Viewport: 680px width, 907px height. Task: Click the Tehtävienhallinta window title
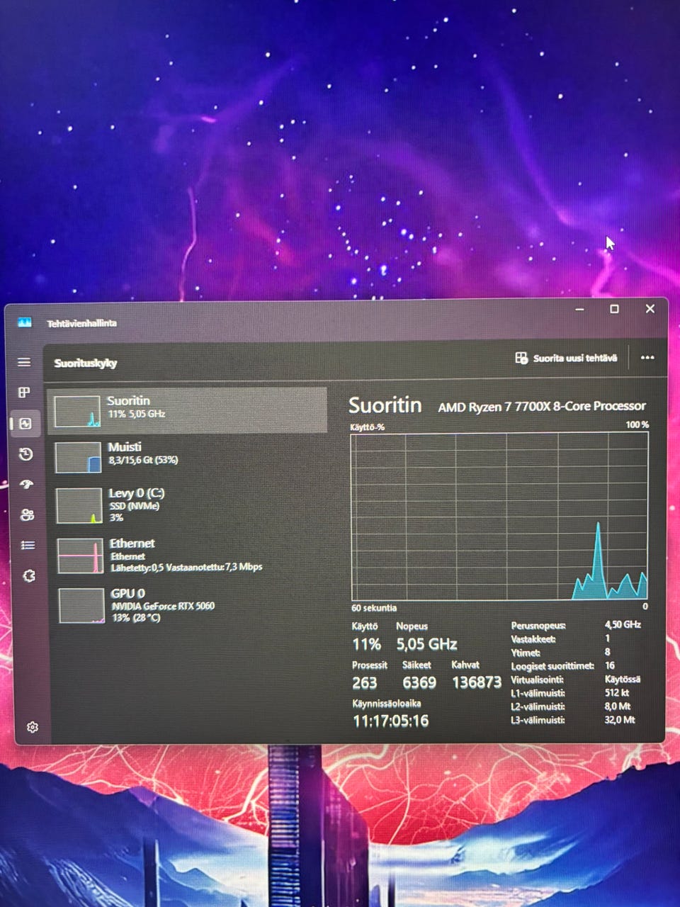[82, 323]
